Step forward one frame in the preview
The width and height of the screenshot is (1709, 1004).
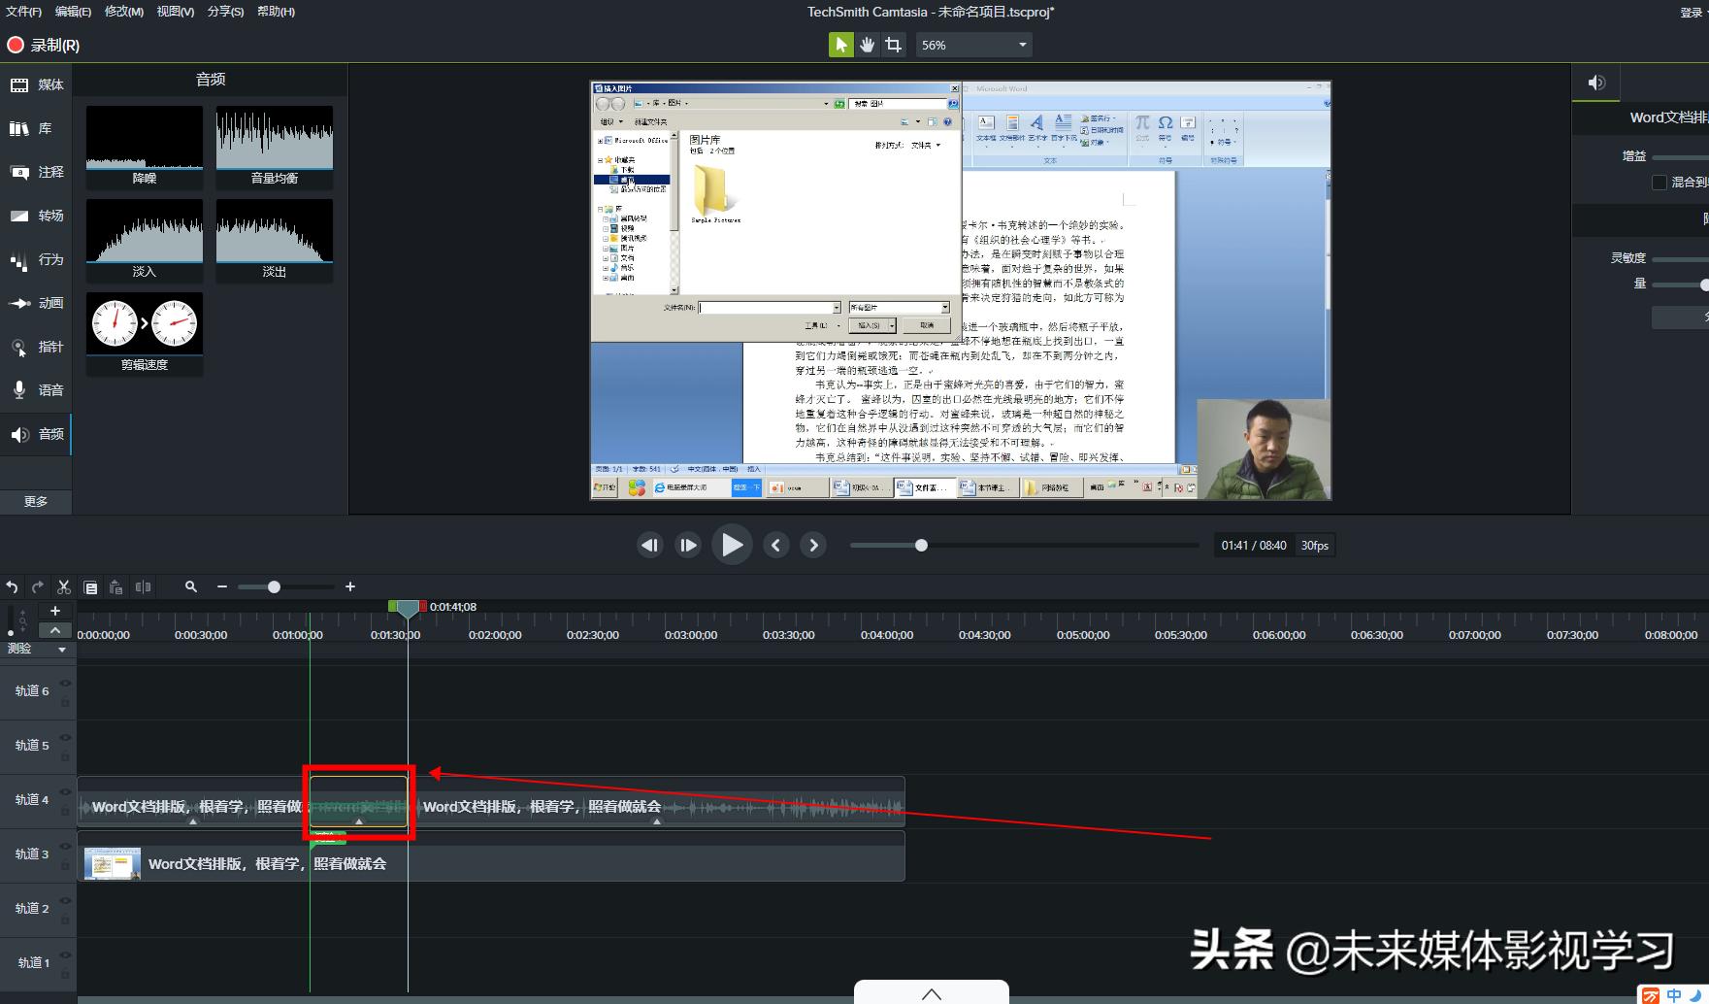coord(688,546)
